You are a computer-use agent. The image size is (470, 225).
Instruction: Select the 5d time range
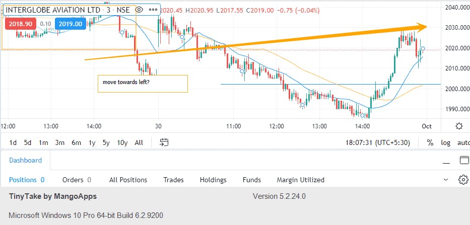pyautogui.click(x=28, y=142)
